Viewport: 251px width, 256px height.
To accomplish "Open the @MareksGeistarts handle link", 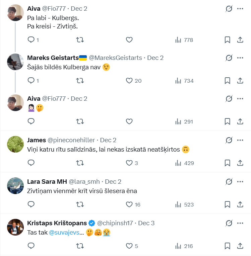I will 115,58.
